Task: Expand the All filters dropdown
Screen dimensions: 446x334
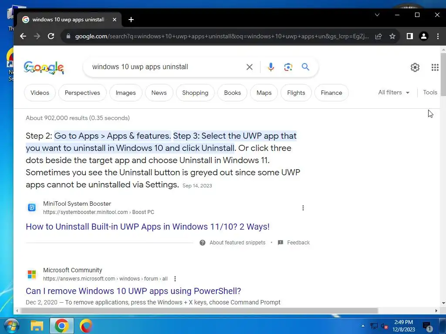Action: (394, 93)
